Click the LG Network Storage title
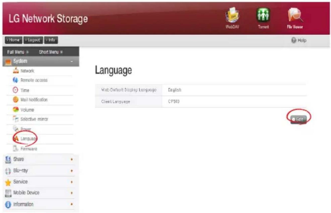Viewport: 331px width, 213px height. pos(48,19)
